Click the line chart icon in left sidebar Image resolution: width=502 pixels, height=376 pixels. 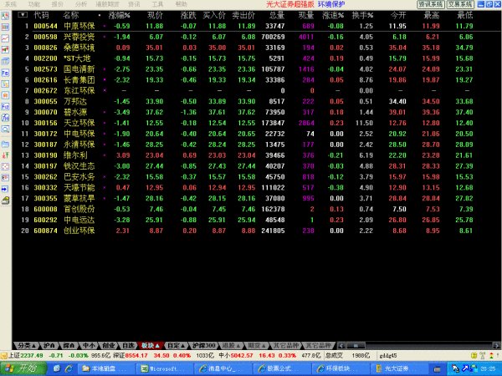[x=5, y=38]
